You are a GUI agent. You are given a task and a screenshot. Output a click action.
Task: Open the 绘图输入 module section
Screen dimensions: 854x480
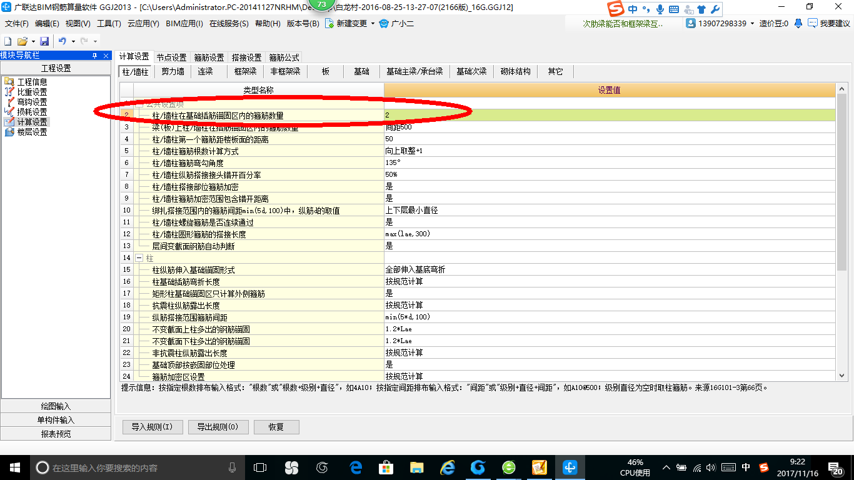(x=56, y=406)
